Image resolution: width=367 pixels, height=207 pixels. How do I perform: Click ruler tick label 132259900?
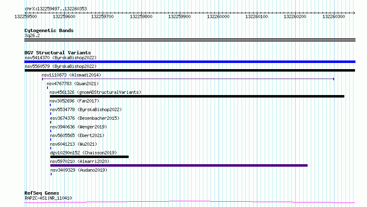(x=179, y=16)
